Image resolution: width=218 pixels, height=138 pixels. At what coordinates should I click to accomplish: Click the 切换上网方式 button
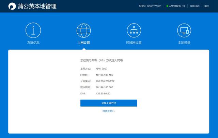pyautogui.click(x=109, y=103)
